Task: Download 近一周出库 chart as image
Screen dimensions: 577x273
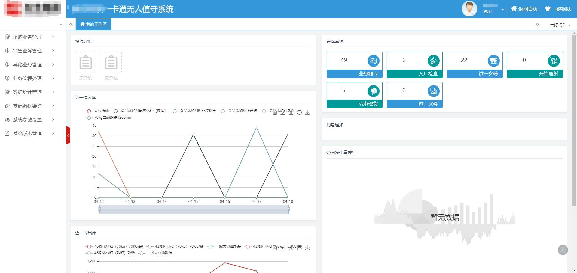Action: tap(307, 248)
